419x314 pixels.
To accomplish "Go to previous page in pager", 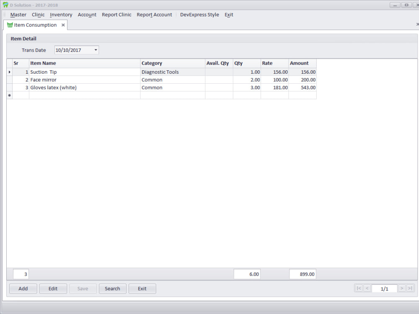I will pos(367,288).
